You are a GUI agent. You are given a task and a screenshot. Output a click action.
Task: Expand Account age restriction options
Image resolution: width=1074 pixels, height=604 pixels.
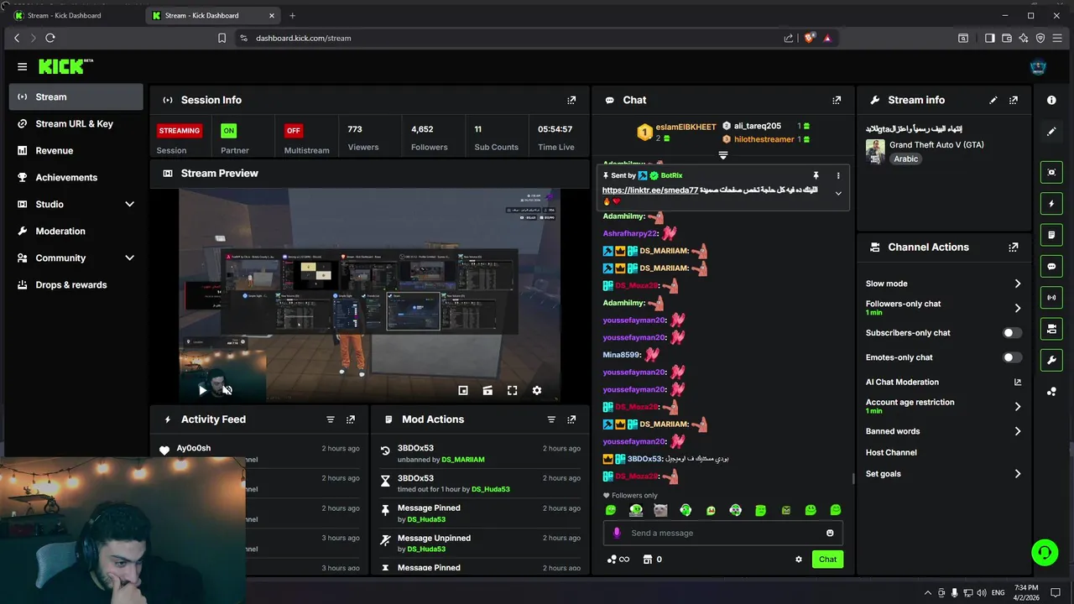(1018, 407)
